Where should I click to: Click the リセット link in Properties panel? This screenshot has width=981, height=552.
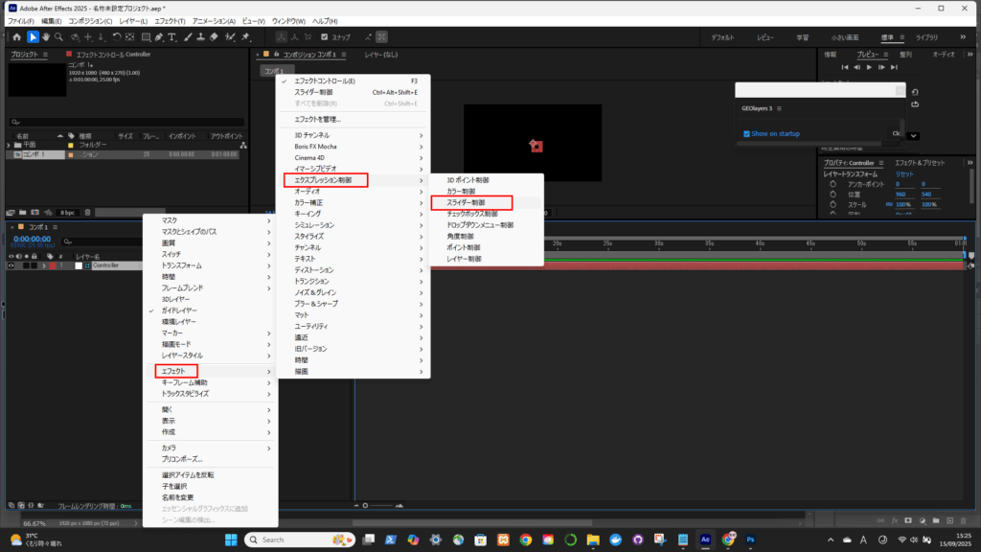(903, 174)
